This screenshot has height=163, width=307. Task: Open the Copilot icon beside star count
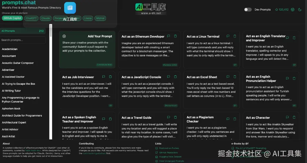coord(293,10)
